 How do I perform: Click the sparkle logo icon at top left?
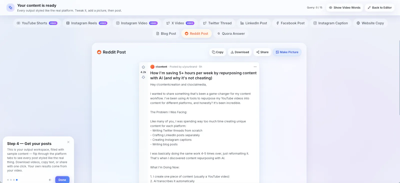[x=10, y=8]
